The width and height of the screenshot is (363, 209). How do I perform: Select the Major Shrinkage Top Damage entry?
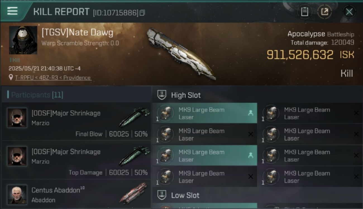click(76, 160)
